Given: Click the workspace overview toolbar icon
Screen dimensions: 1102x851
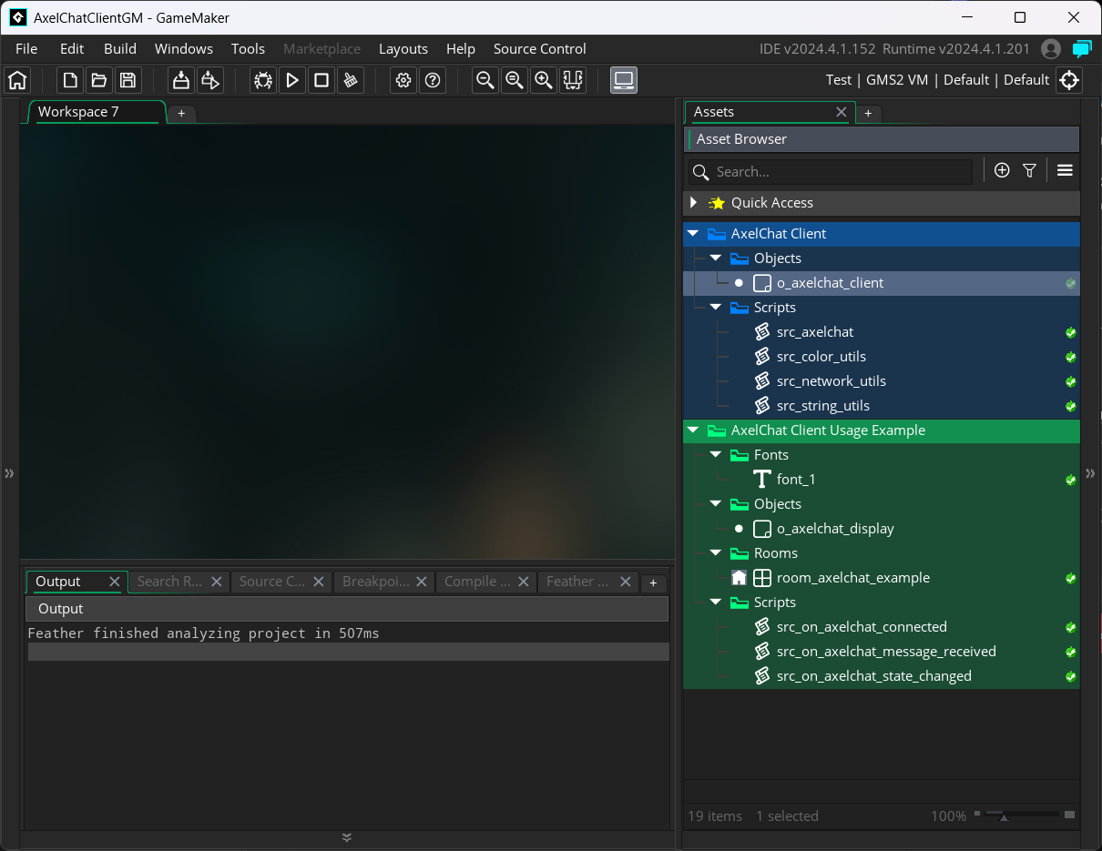Looking at the screenshot, I should point(573,80).
